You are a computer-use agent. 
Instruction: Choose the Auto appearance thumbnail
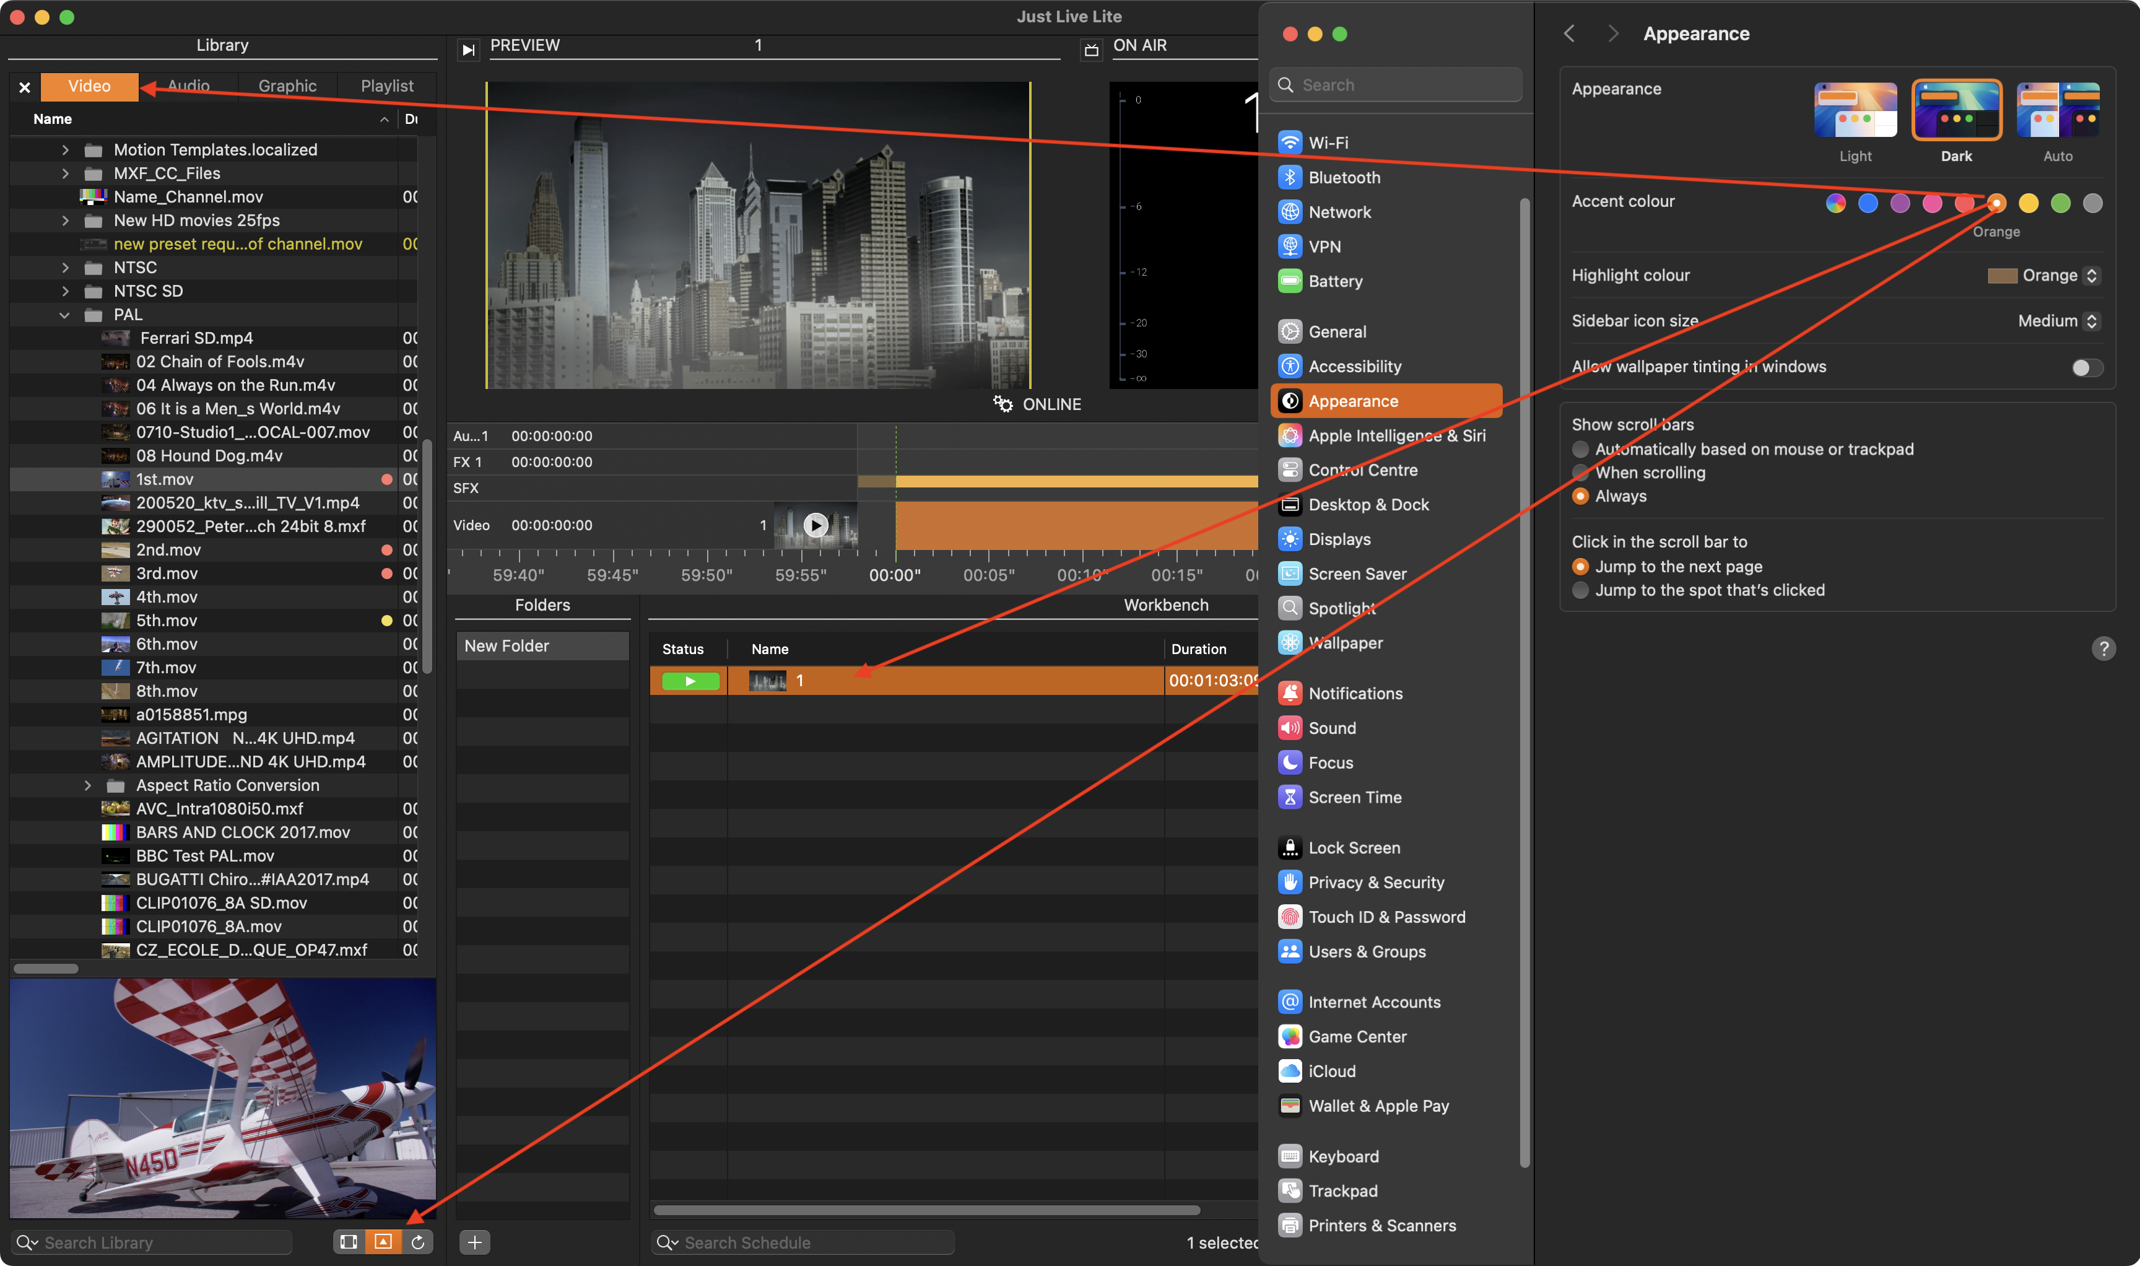click(2057, 110)
